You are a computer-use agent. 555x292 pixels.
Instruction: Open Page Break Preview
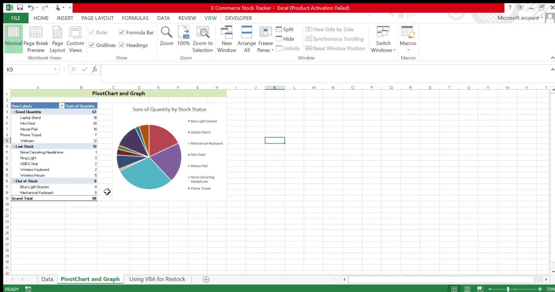(36, 39)
